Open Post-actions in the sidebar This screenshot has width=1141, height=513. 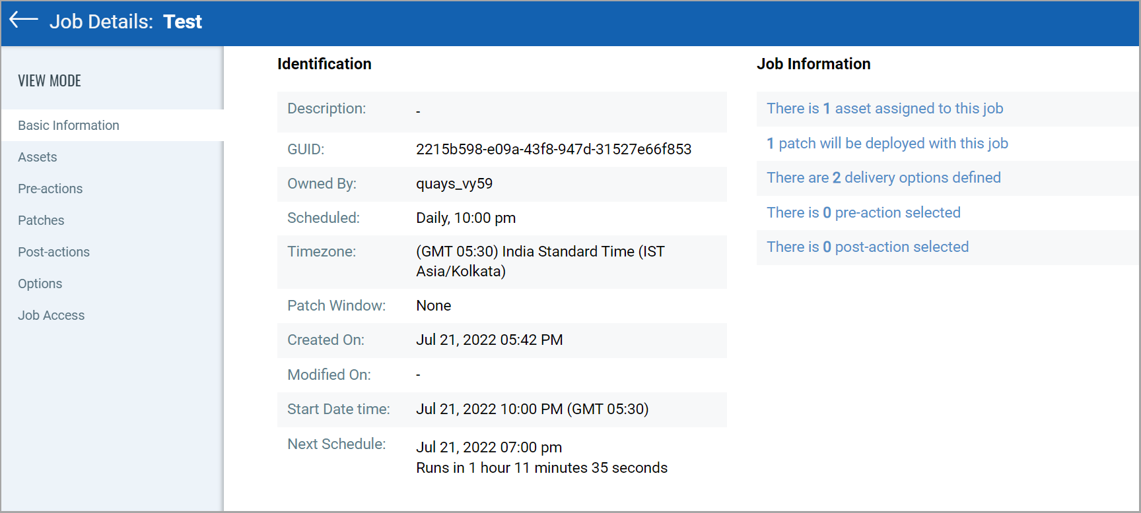[53, 252]
